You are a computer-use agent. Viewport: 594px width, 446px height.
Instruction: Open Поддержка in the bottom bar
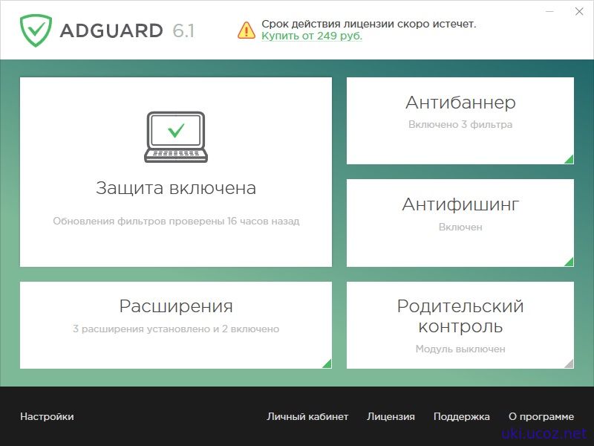(461, 416)
